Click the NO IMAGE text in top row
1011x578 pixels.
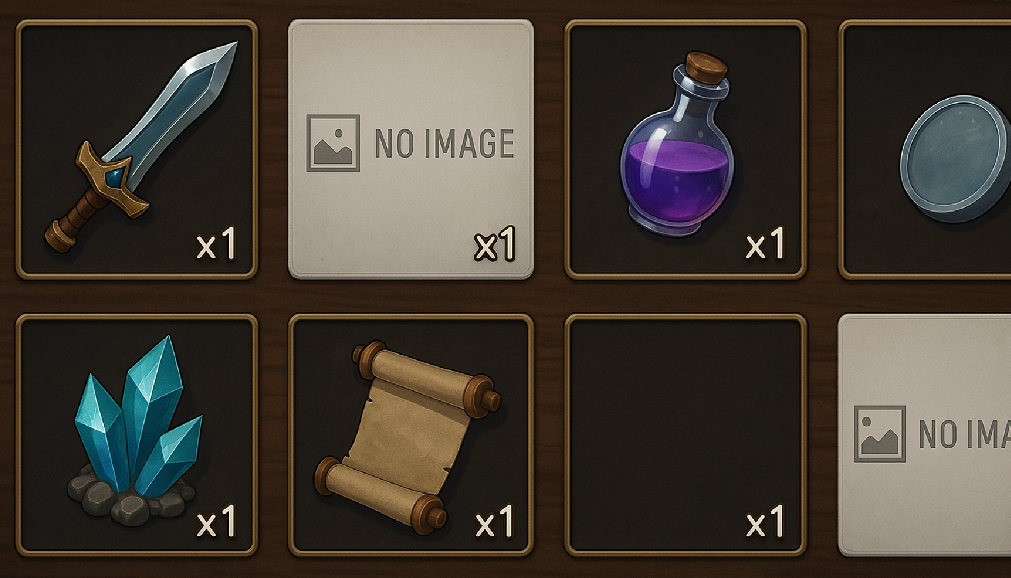[444, 143]
